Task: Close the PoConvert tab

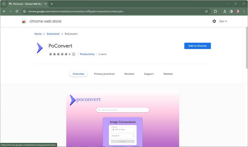Action: [x=45, y=4]
